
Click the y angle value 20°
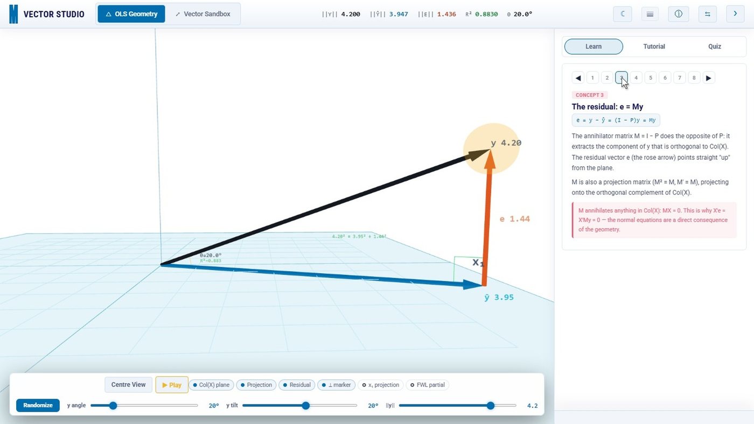coord(214,406)
